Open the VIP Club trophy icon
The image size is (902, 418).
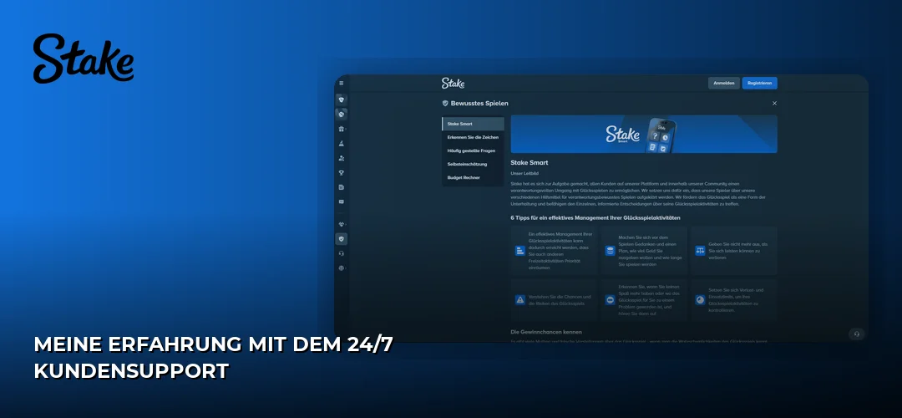click(341, 172)
